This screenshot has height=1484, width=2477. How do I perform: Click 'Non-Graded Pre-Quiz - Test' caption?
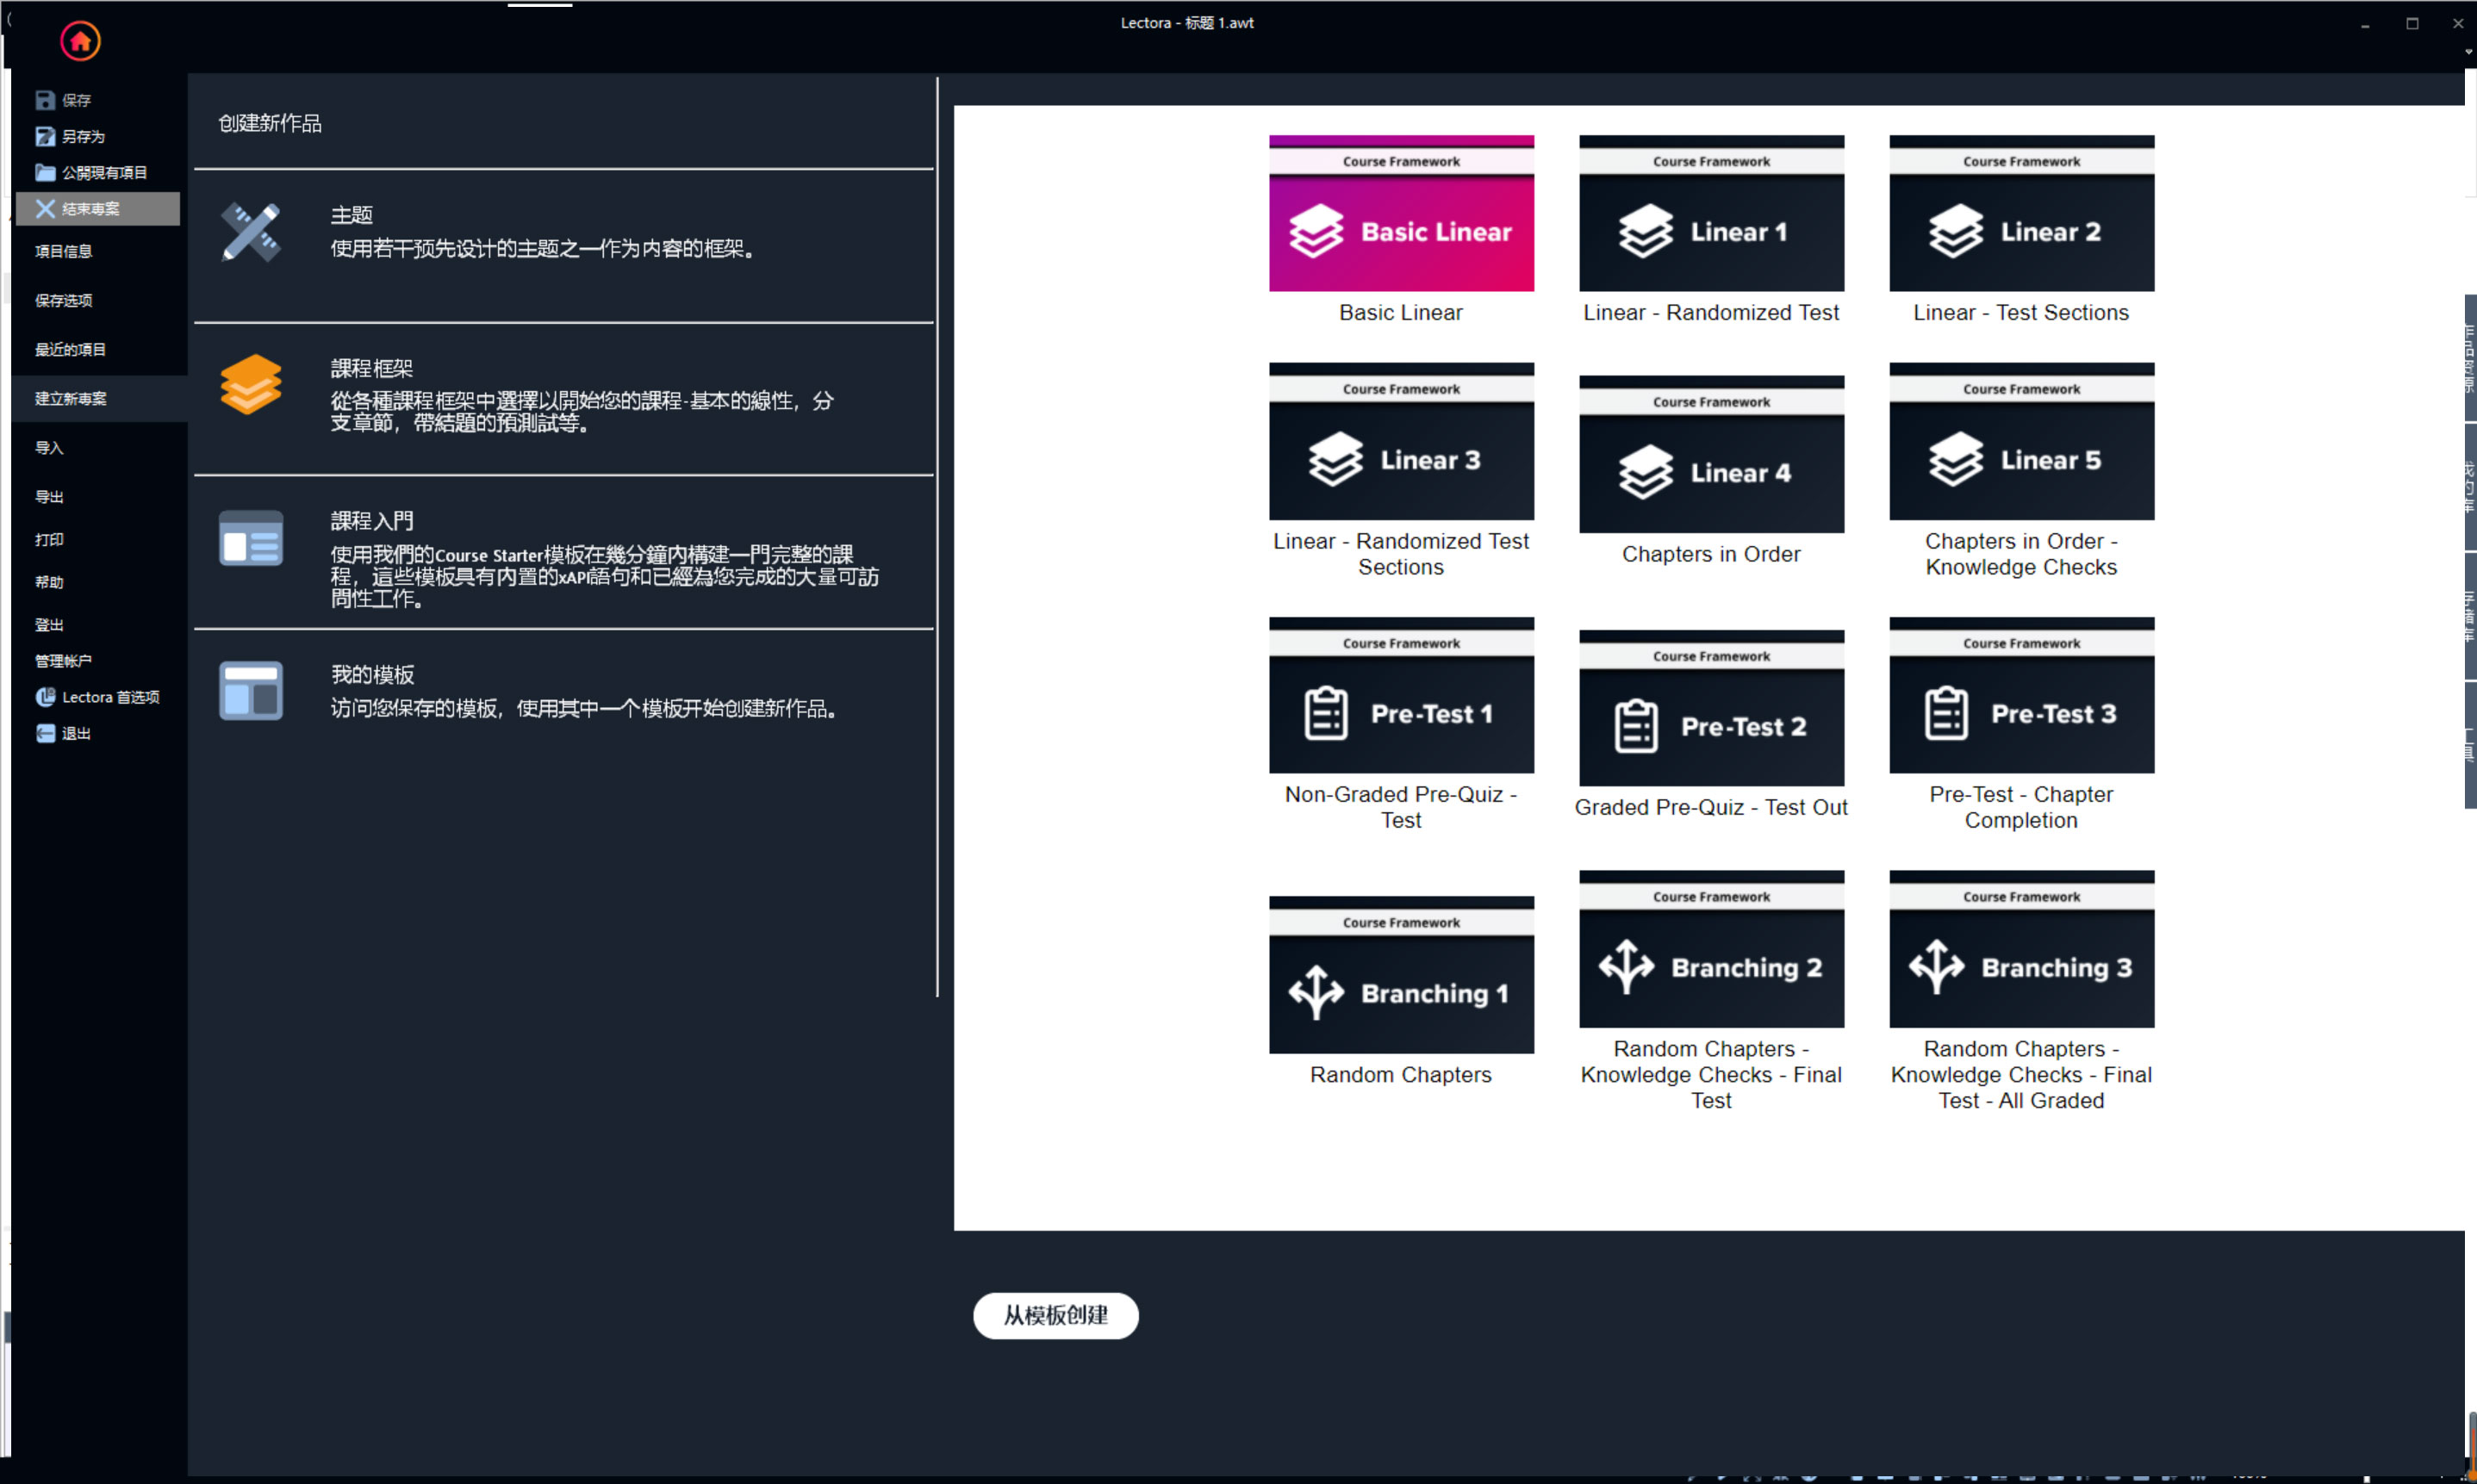pos(1401,807)
